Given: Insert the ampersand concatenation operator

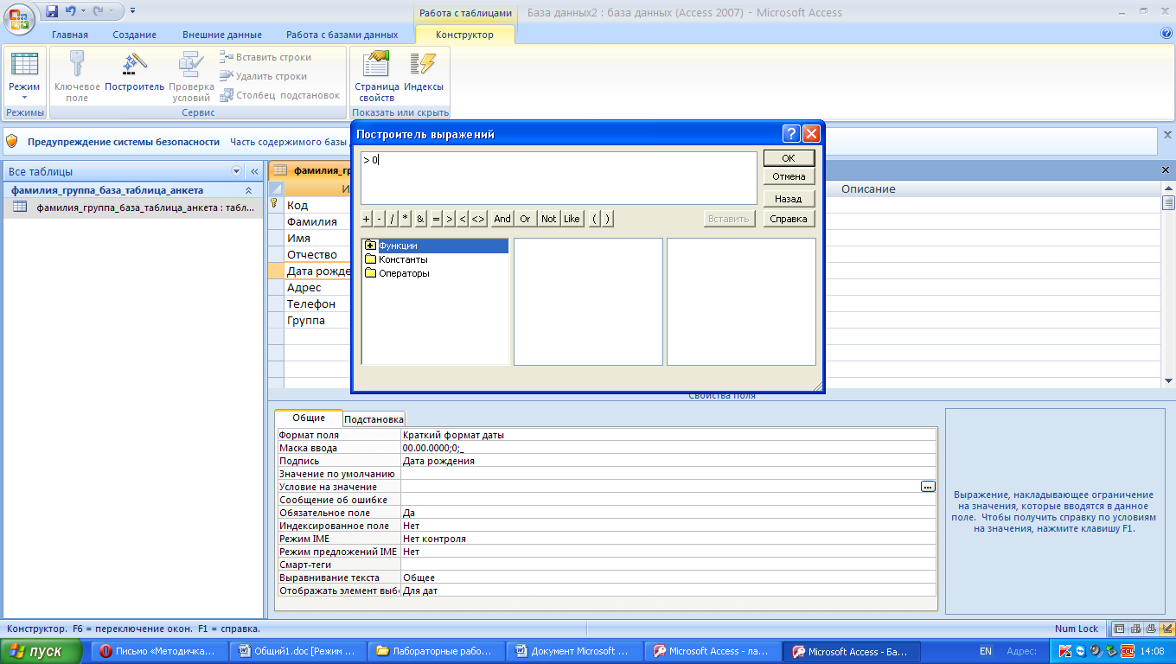Looking at the screenshot, I should pyautogui.click(x=420, y=219).
